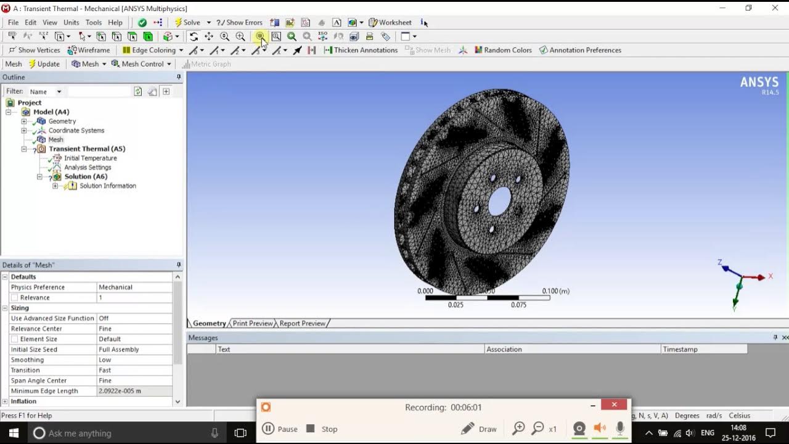Viewport: 789px width, 444px height.
Task: Select the Zoom tool
Action: (x=224, y=36)
